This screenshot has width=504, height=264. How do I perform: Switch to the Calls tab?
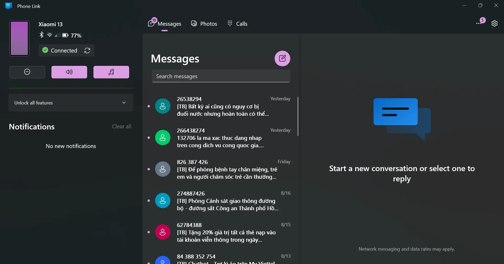237,24
